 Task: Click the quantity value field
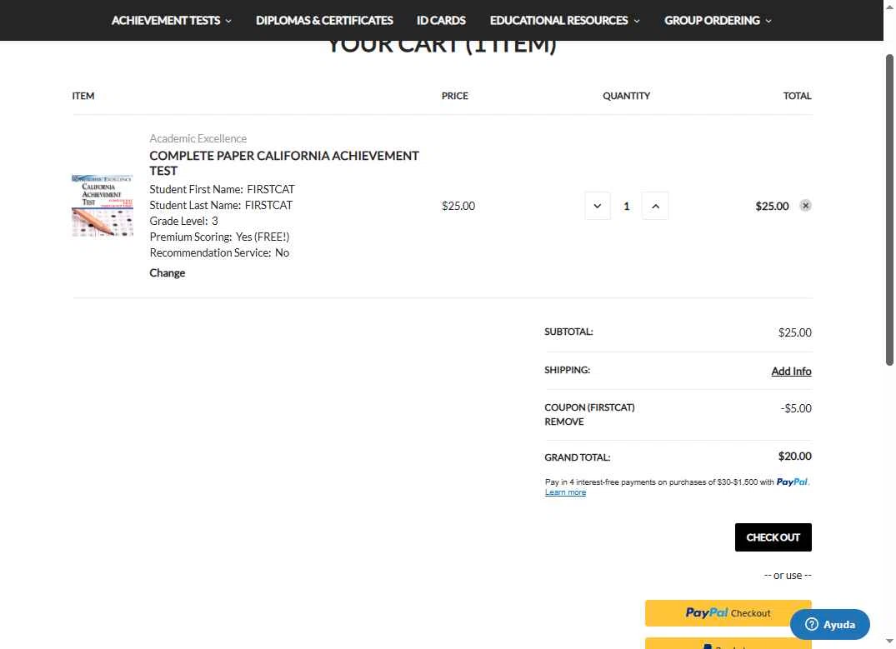click(x=626, y=206)
